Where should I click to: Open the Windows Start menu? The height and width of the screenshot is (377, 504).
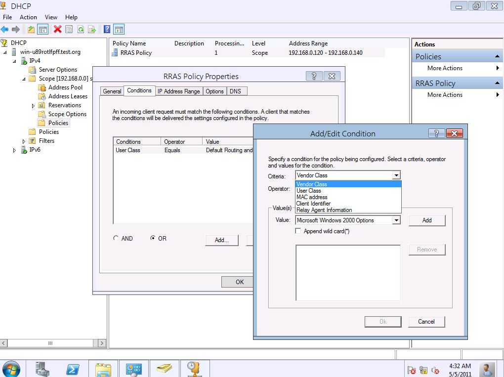[11, 368]
